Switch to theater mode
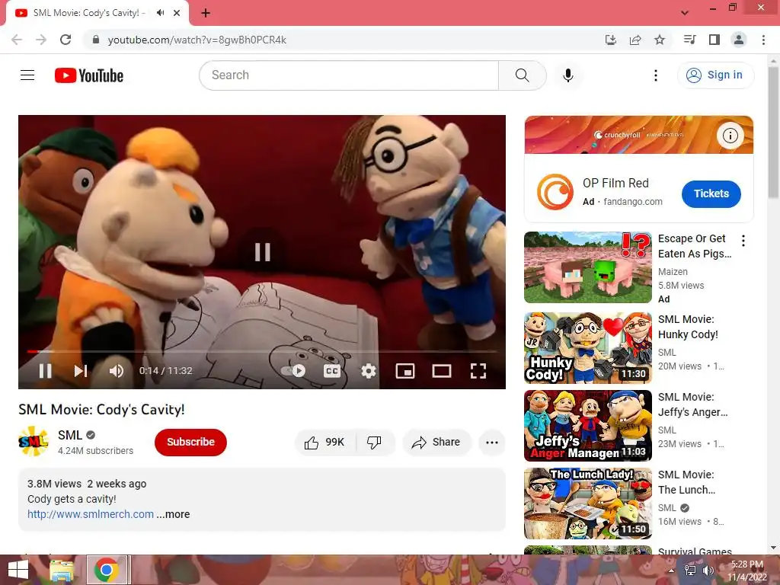 click(x=442, y=371)
